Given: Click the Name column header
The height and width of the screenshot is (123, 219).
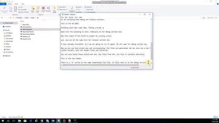Looking at the screenshot, I should pos(22,21).
